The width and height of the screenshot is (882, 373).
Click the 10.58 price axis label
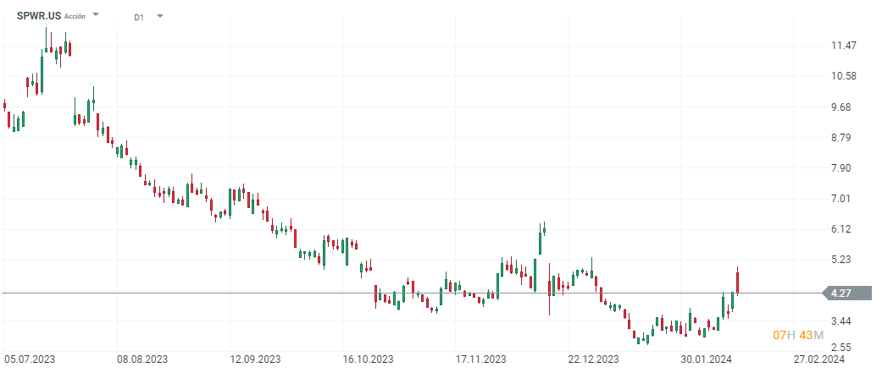tap(843, 76)
